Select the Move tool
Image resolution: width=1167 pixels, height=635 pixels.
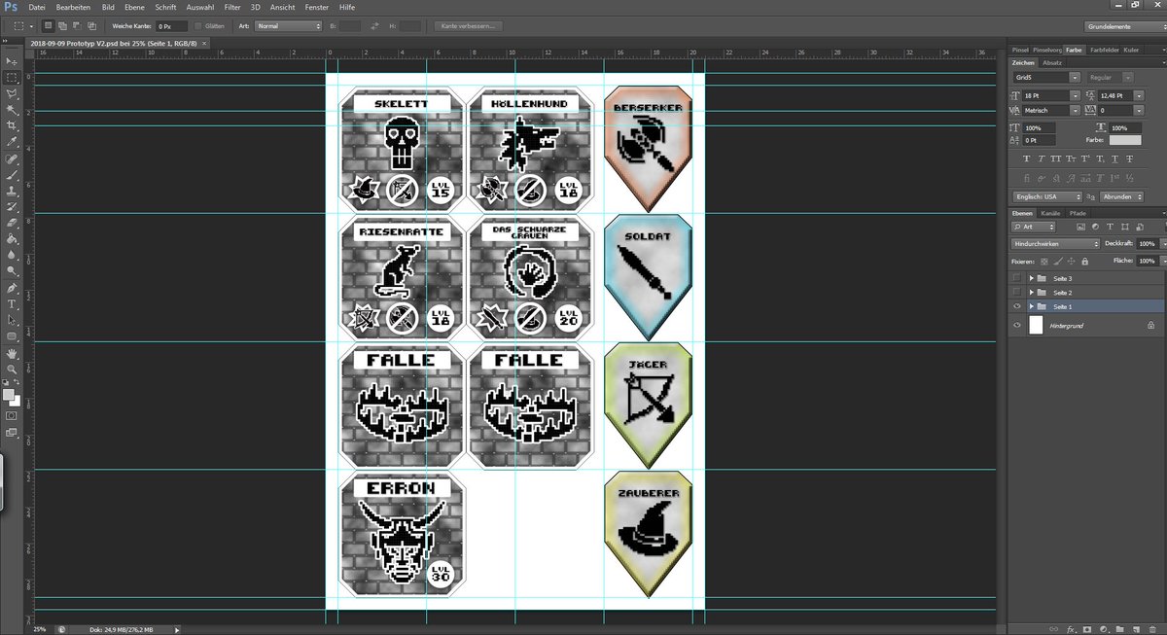coord(13,59)
